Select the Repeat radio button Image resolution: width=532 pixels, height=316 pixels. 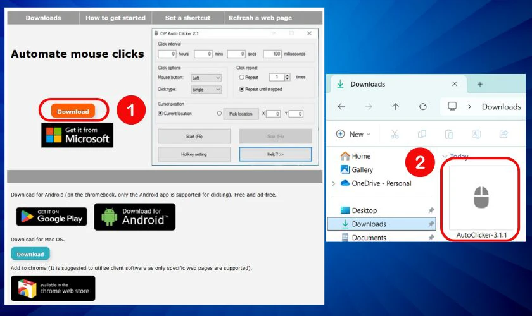(x=241, y=78)
